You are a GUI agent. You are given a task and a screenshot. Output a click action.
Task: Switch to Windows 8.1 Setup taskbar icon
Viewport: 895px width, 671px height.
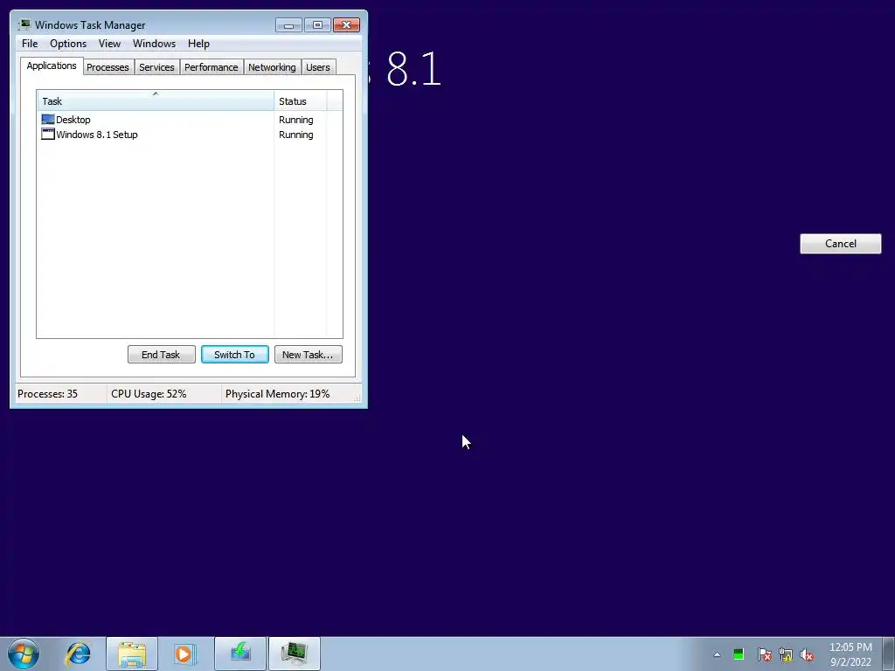click(x=240, y=654)
